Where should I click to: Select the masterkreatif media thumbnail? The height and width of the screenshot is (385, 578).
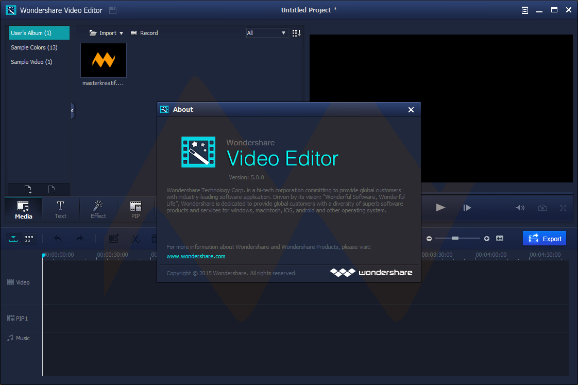coord(103,60)
